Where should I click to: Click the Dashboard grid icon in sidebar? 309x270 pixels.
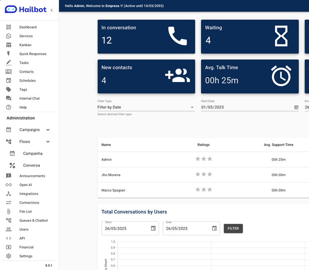click(x=9, y=27)
